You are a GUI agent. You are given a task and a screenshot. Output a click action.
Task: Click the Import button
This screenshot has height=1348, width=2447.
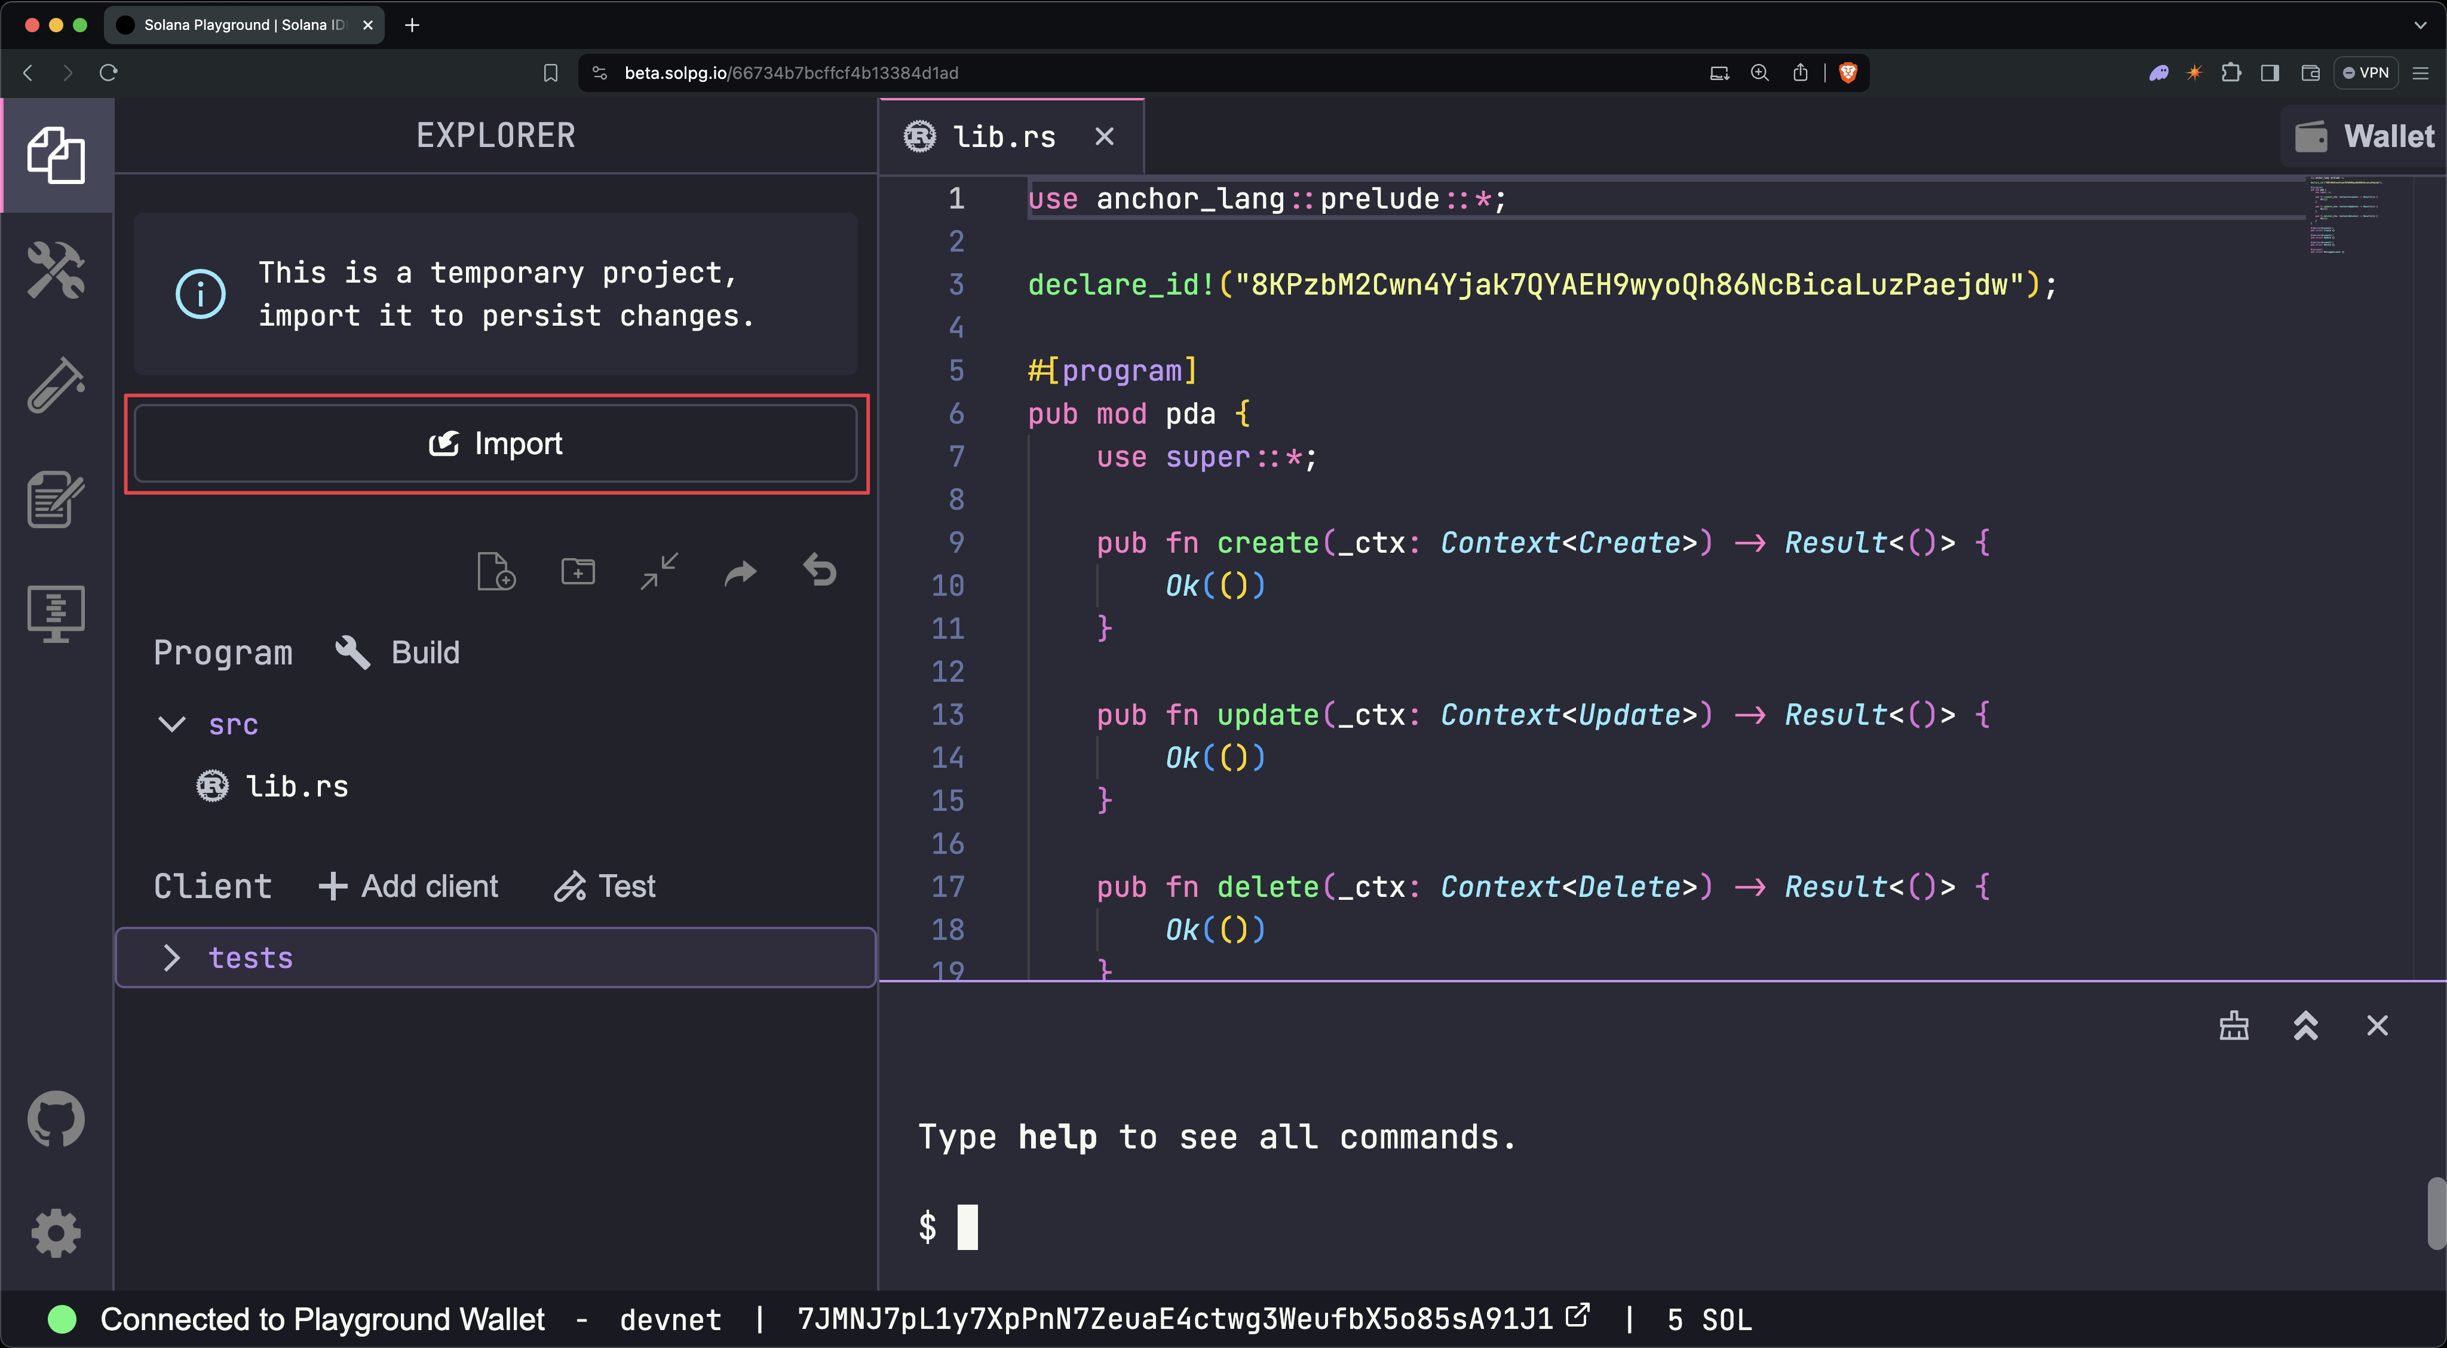(496, 443)
